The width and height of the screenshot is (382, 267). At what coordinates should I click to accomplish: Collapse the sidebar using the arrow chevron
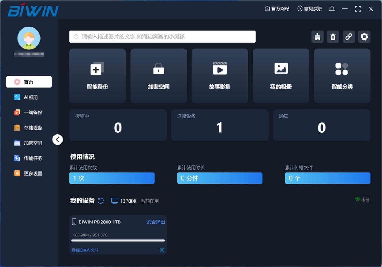(58, 139)
